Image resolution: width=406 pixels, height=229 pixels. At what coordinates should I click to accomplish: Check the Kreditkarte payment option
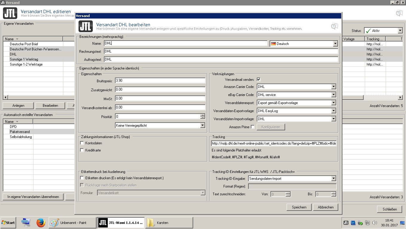point(82,150)
